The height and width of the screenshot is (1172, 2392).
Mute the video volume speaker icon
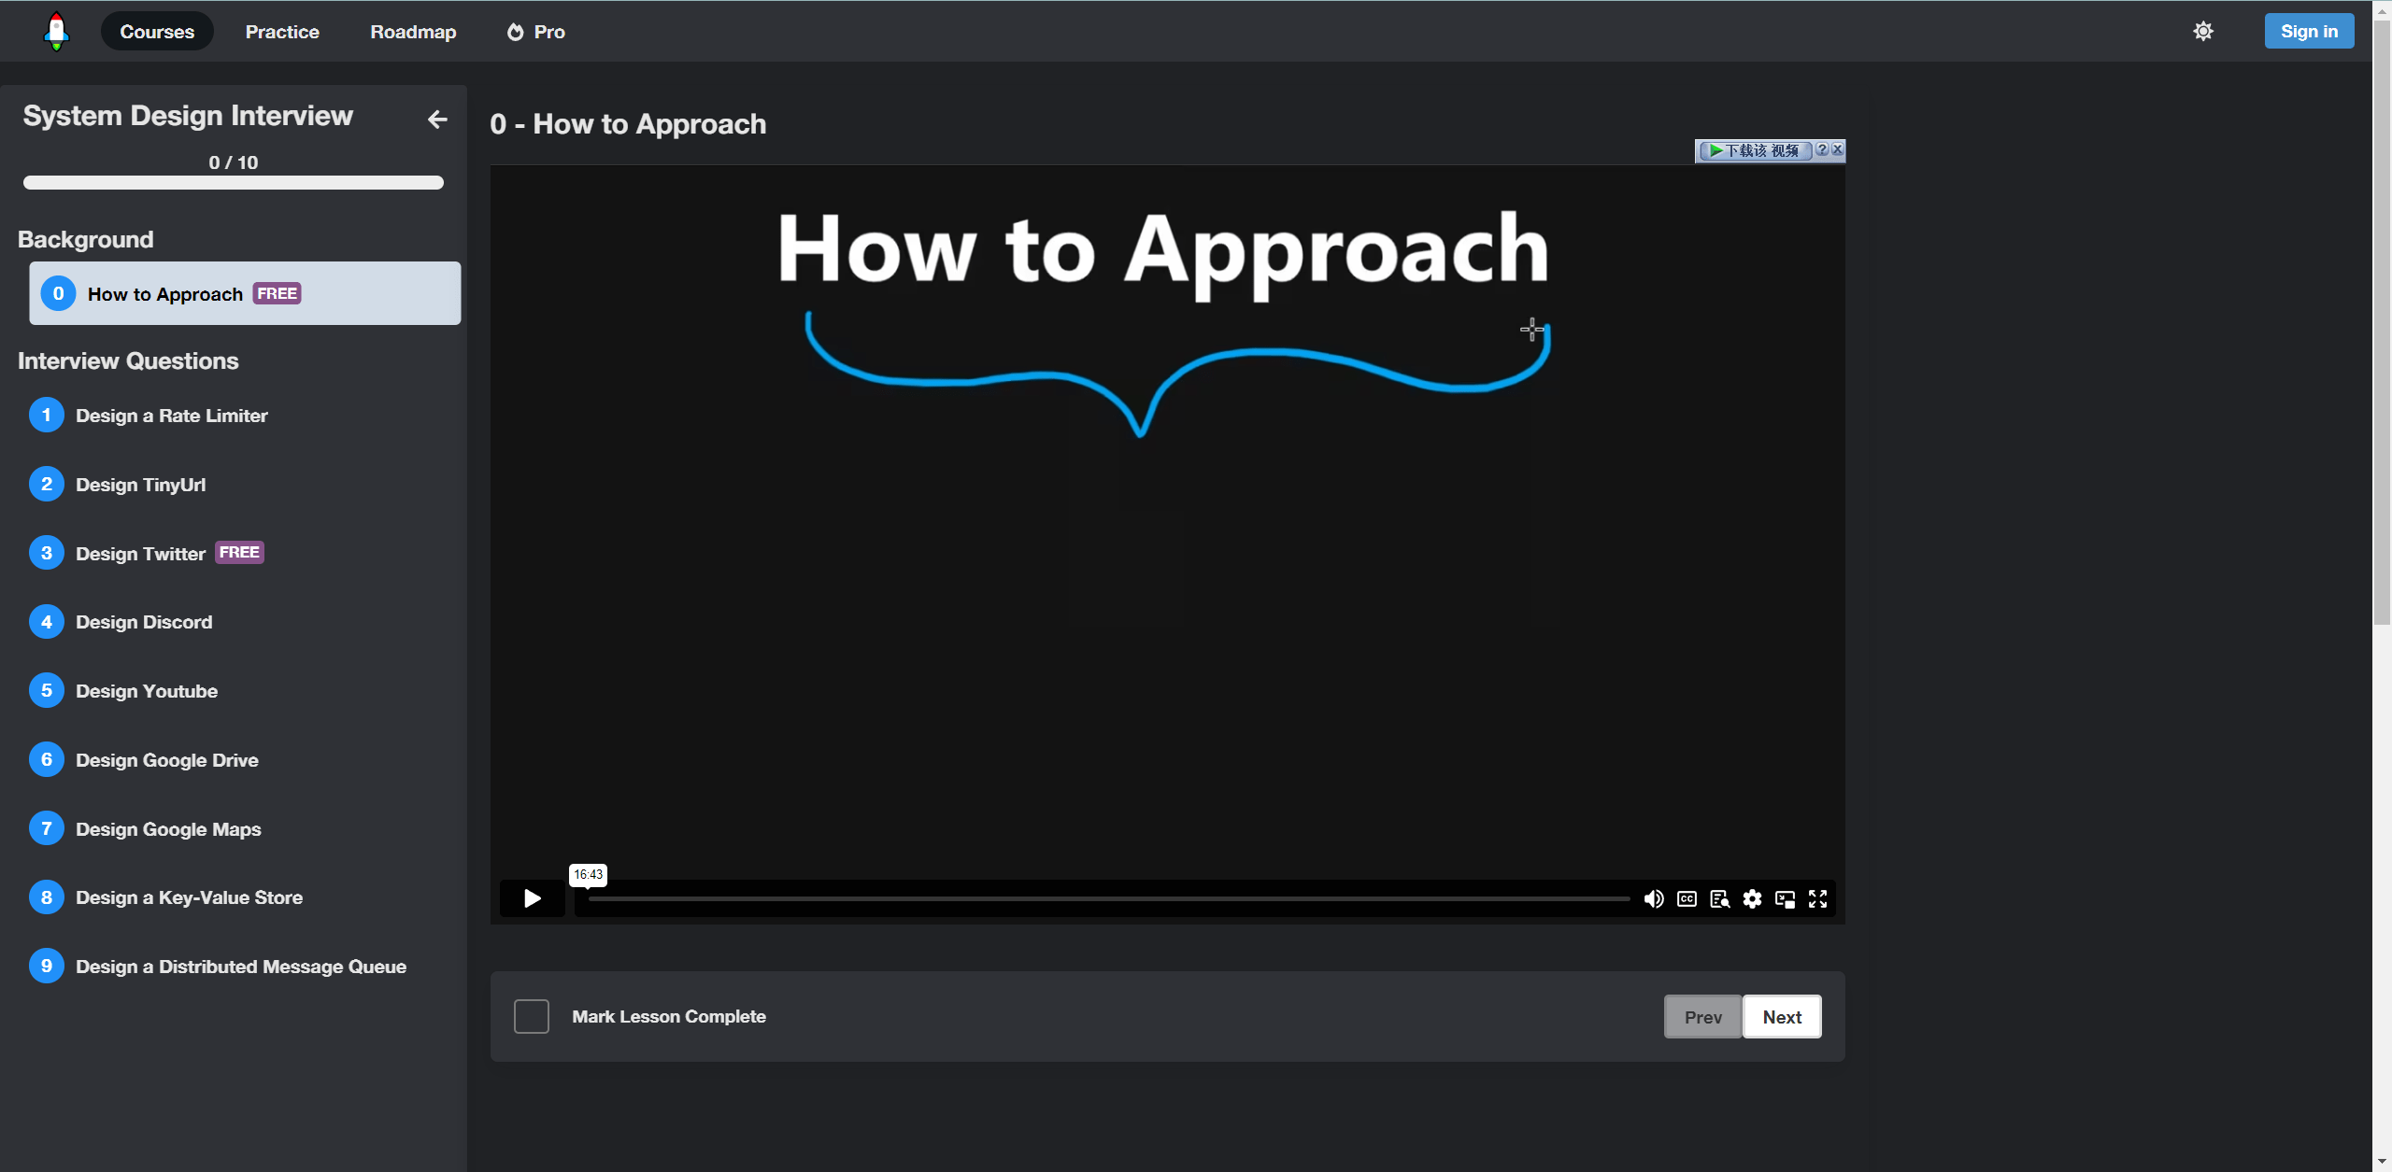pyautogui.click(x=1653, y=898)
